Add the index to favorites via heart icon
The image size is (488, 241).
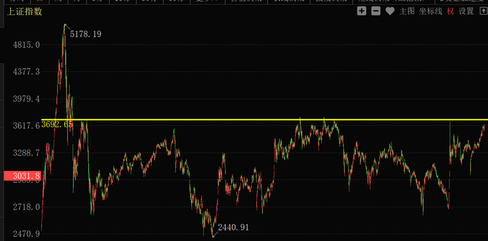click(390, 12)
